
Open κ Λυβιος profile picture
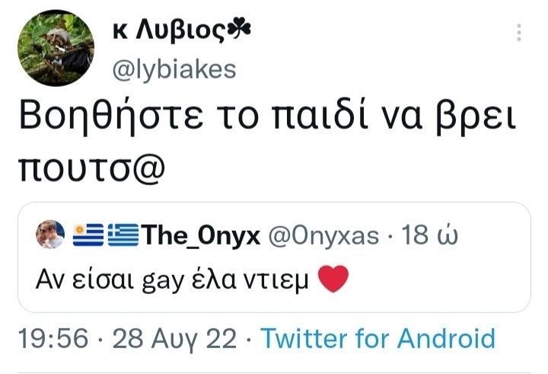(56, 48)
